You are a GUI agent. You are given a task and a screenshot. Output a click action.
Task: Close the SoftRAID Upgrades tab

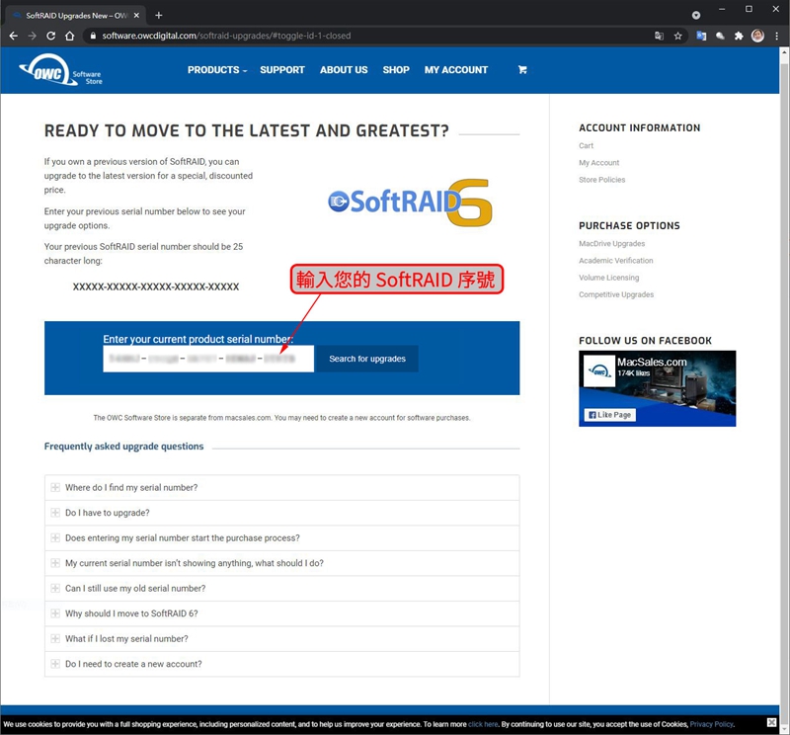(136, 15)
